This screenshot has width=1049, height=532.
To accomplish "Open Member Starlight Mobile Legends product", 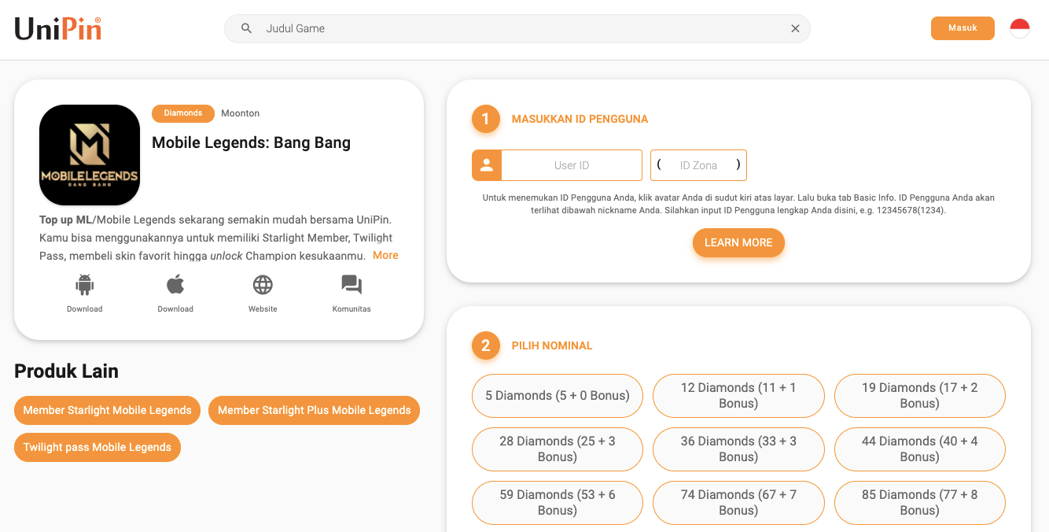I will (x=108, y=410).
